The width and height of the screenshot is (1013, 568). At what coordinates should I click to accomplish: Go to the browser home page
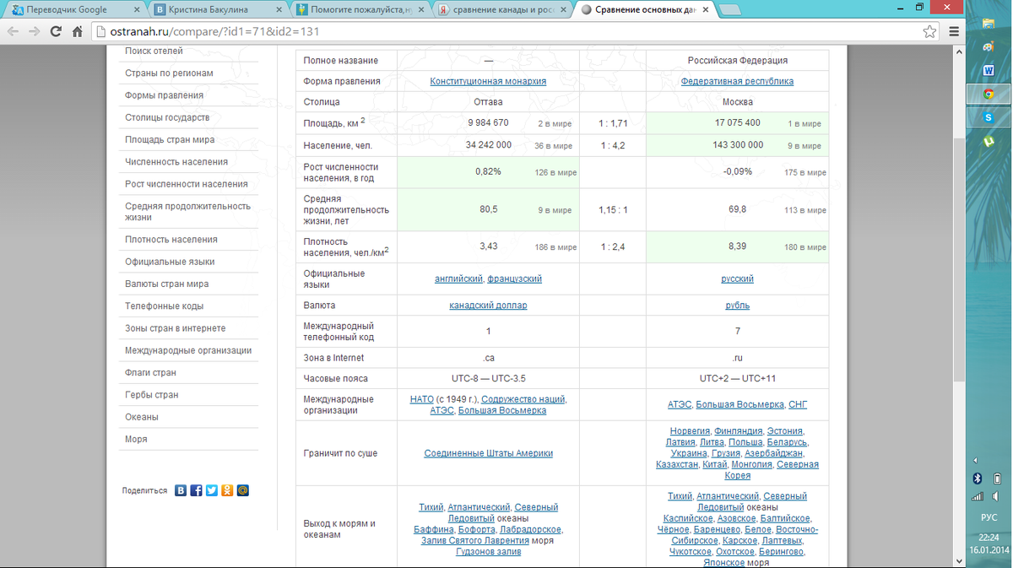tap(77, 32)
